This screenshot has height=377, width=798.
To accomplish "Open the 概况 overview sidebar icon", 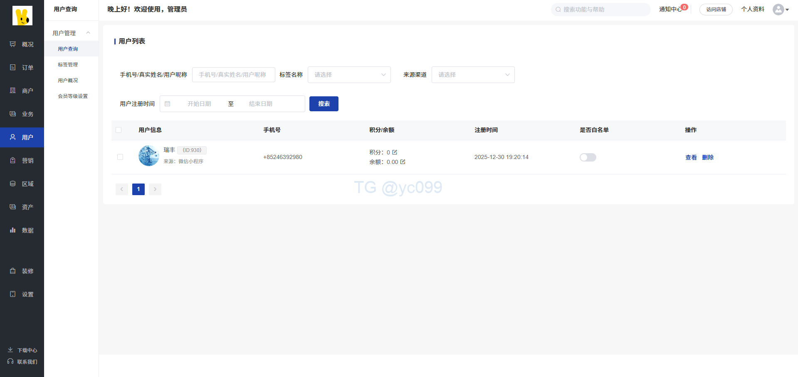I will [x=13, y=44].
